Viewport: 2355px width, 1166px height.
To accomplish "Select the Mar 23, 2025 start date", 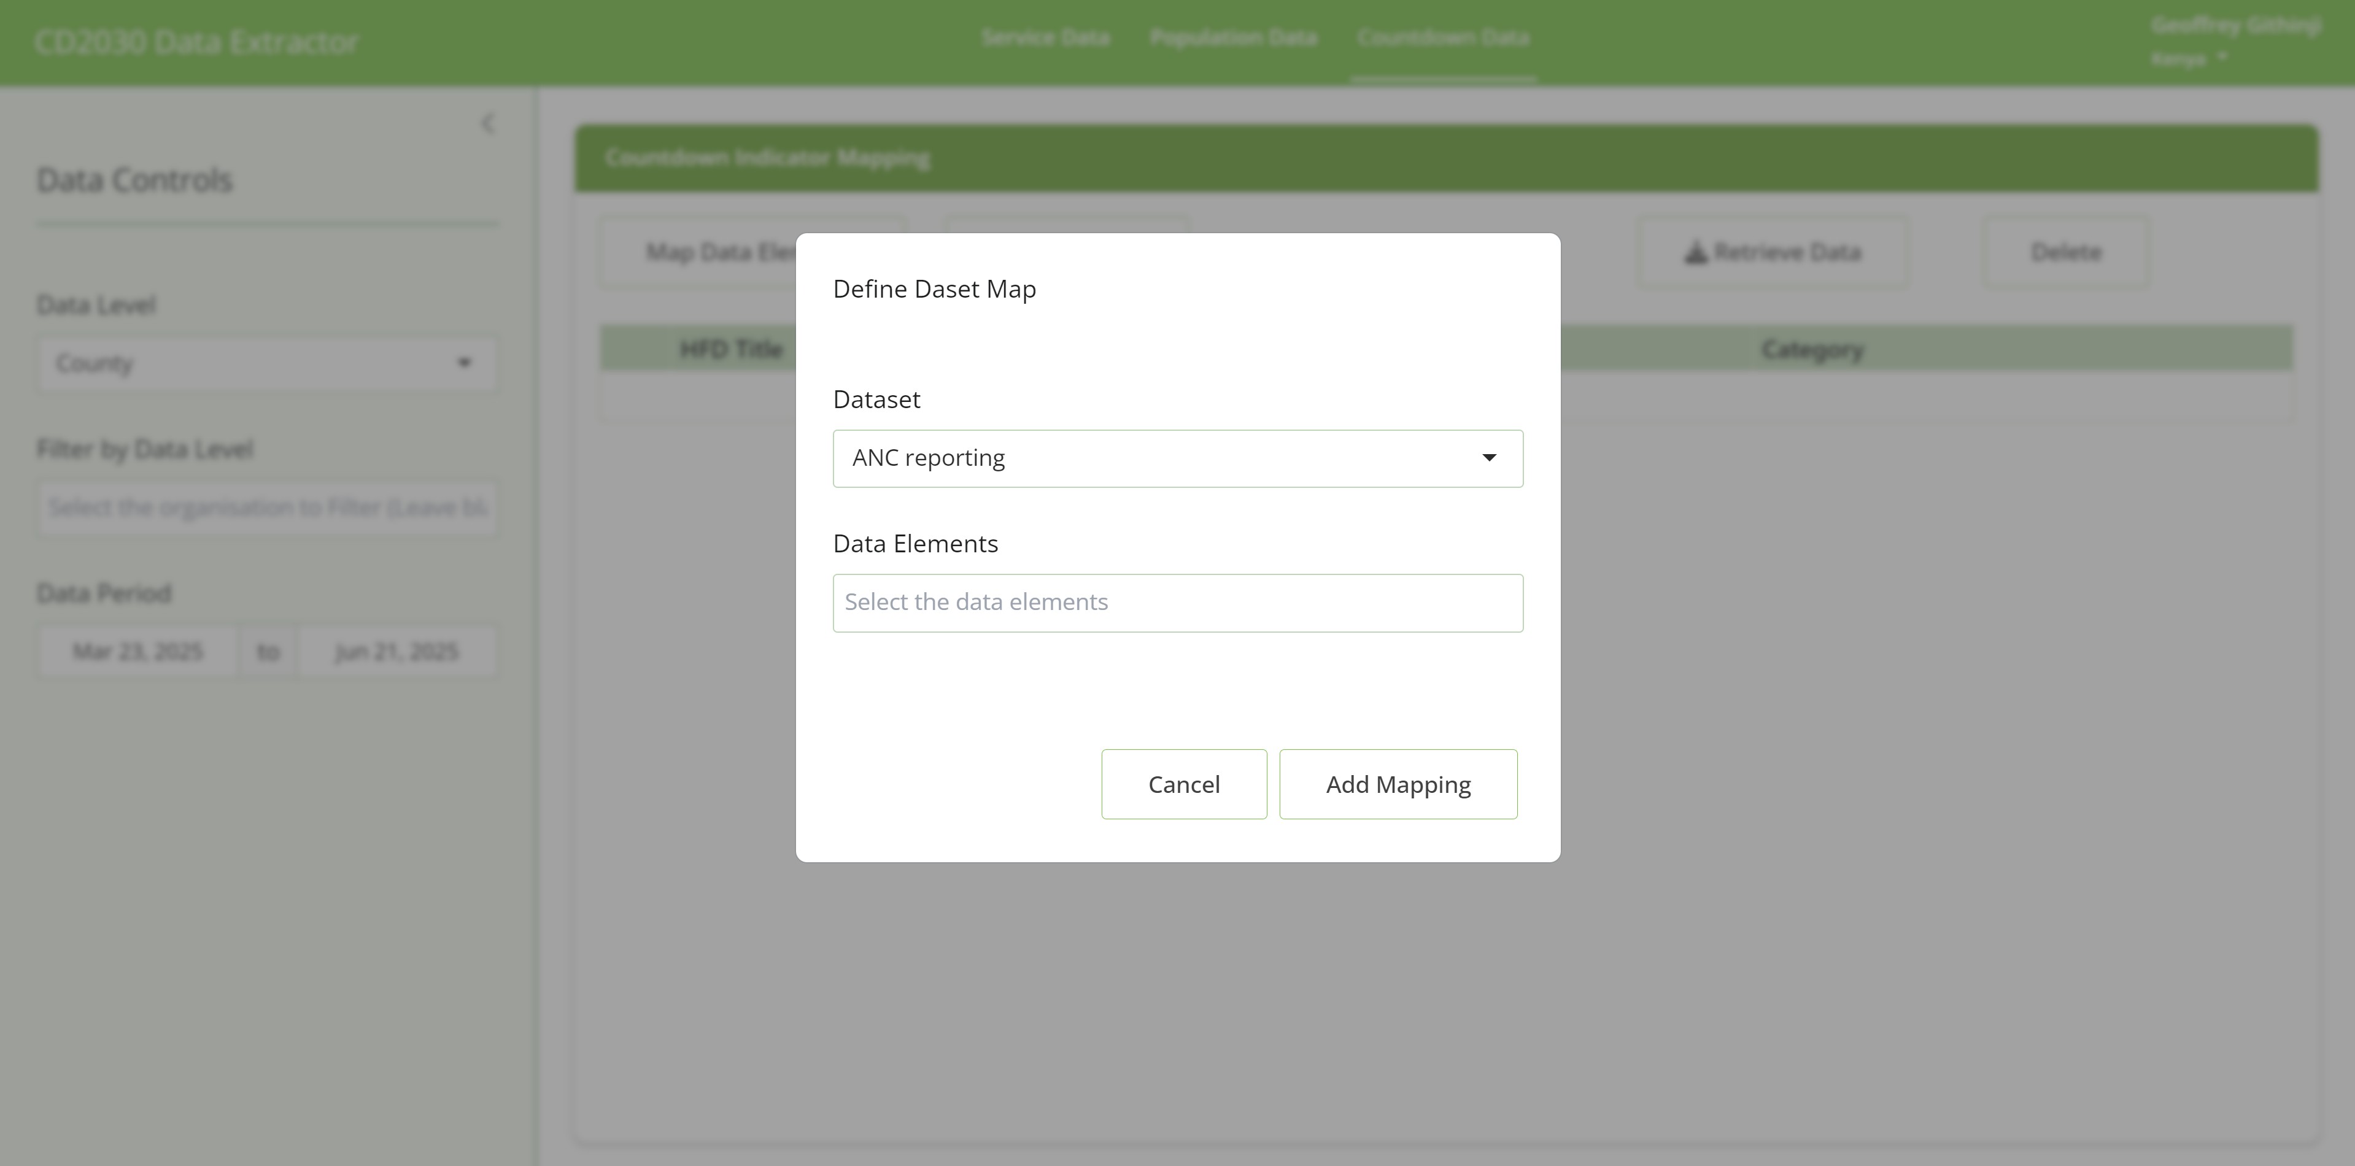I will (137, 652).
